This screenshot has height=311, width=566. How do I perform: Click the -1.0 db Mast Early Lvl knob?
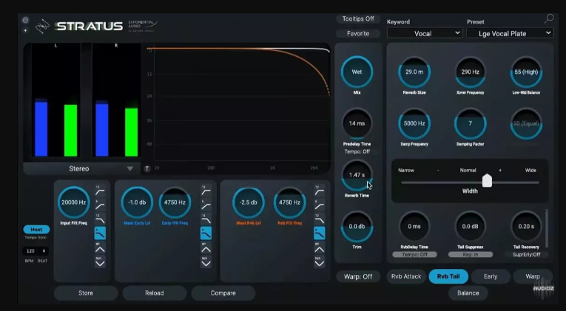[137, 202]
